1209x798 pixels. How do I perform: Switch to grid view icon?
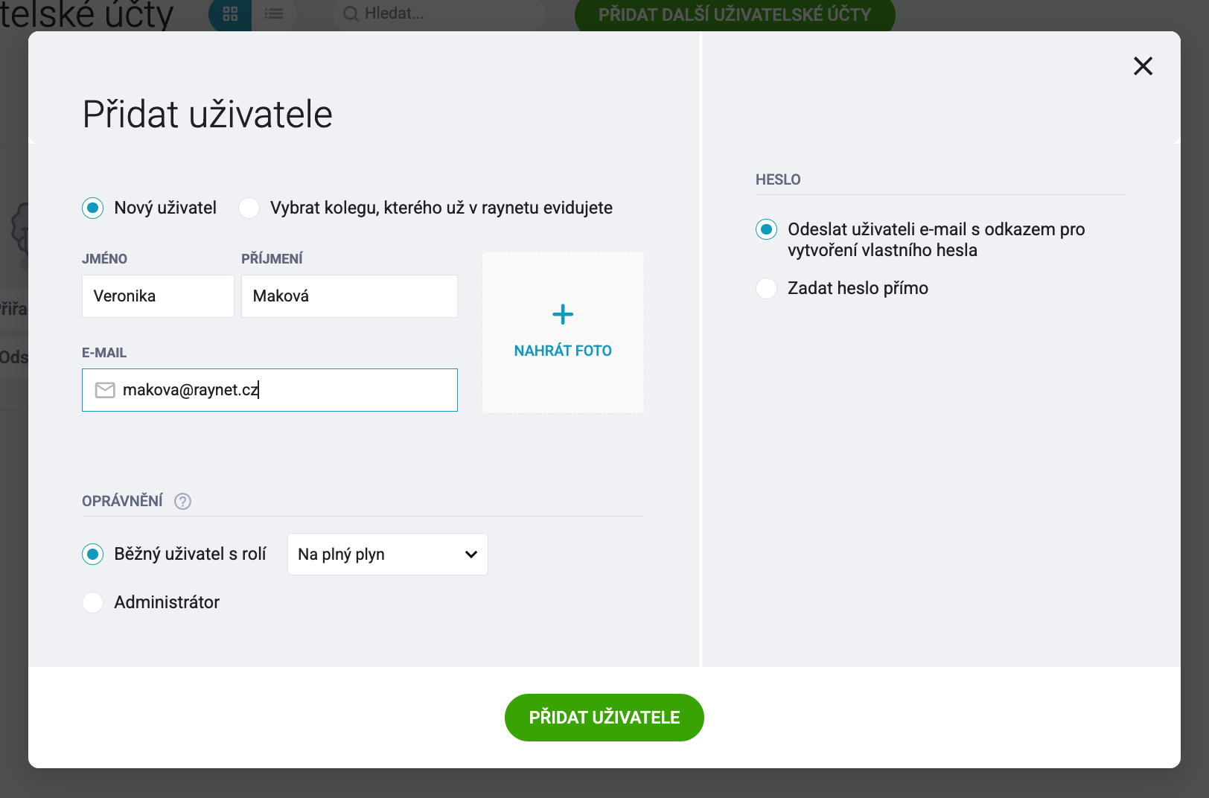coord(230,14)
